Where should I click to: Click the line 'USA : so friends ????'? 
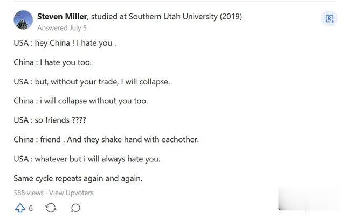50,120
